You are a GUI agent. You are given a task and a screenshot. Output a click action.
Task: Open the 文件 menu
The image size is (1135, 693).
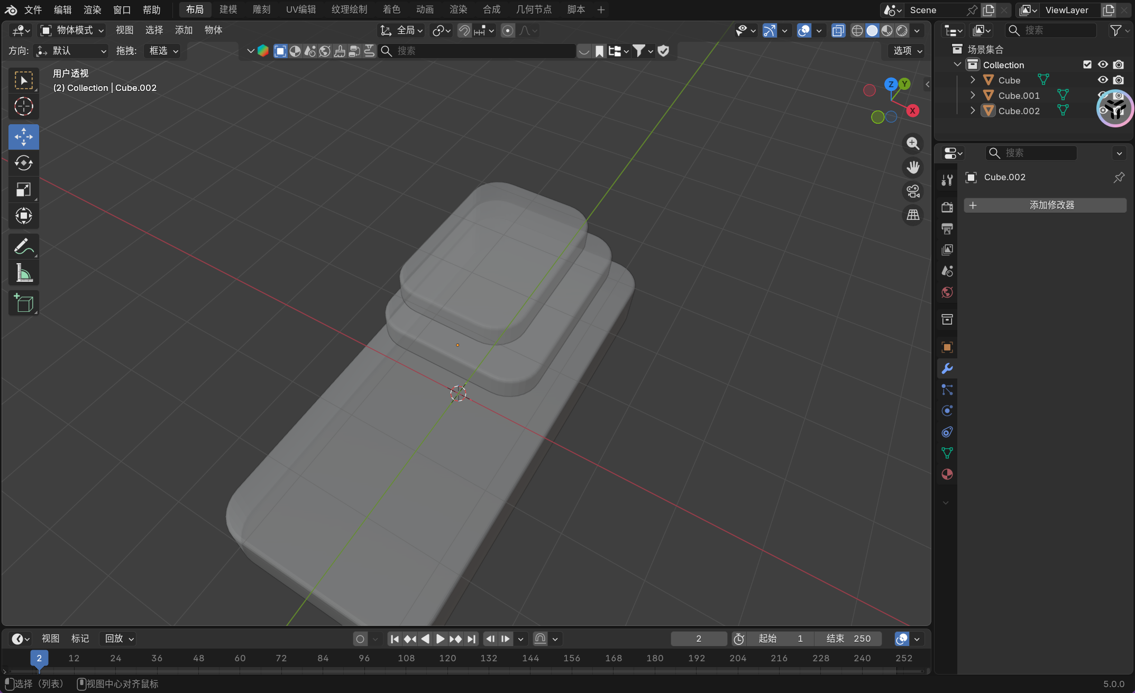pyautogui.click(x=33, y=10)
